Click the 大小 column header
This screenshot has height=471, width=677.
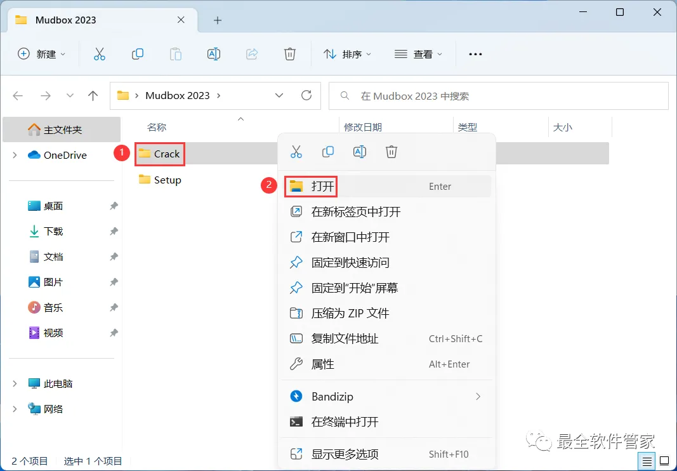tap(562, 127)
